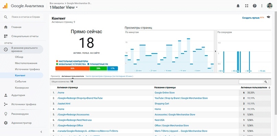Click the table search magnifier button

266,82
